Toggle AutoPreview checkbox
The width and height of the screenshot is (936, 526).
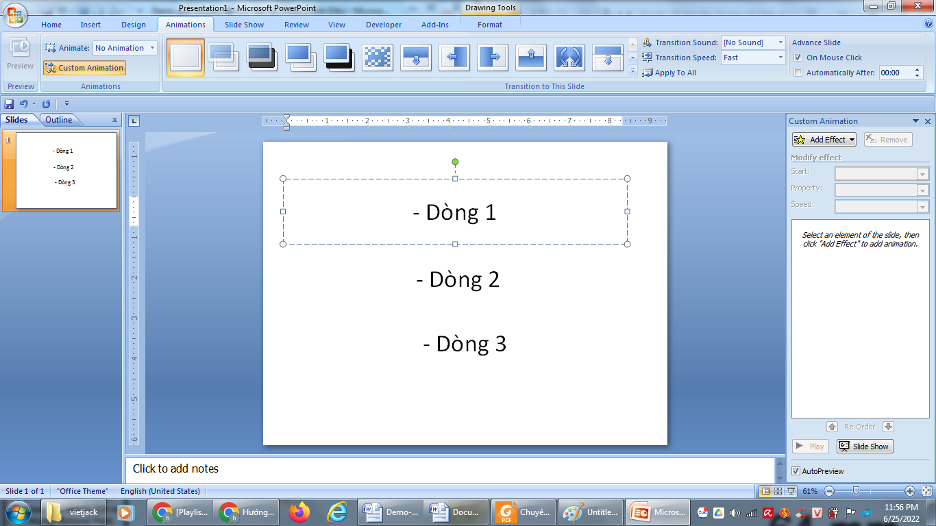[796, 471]
